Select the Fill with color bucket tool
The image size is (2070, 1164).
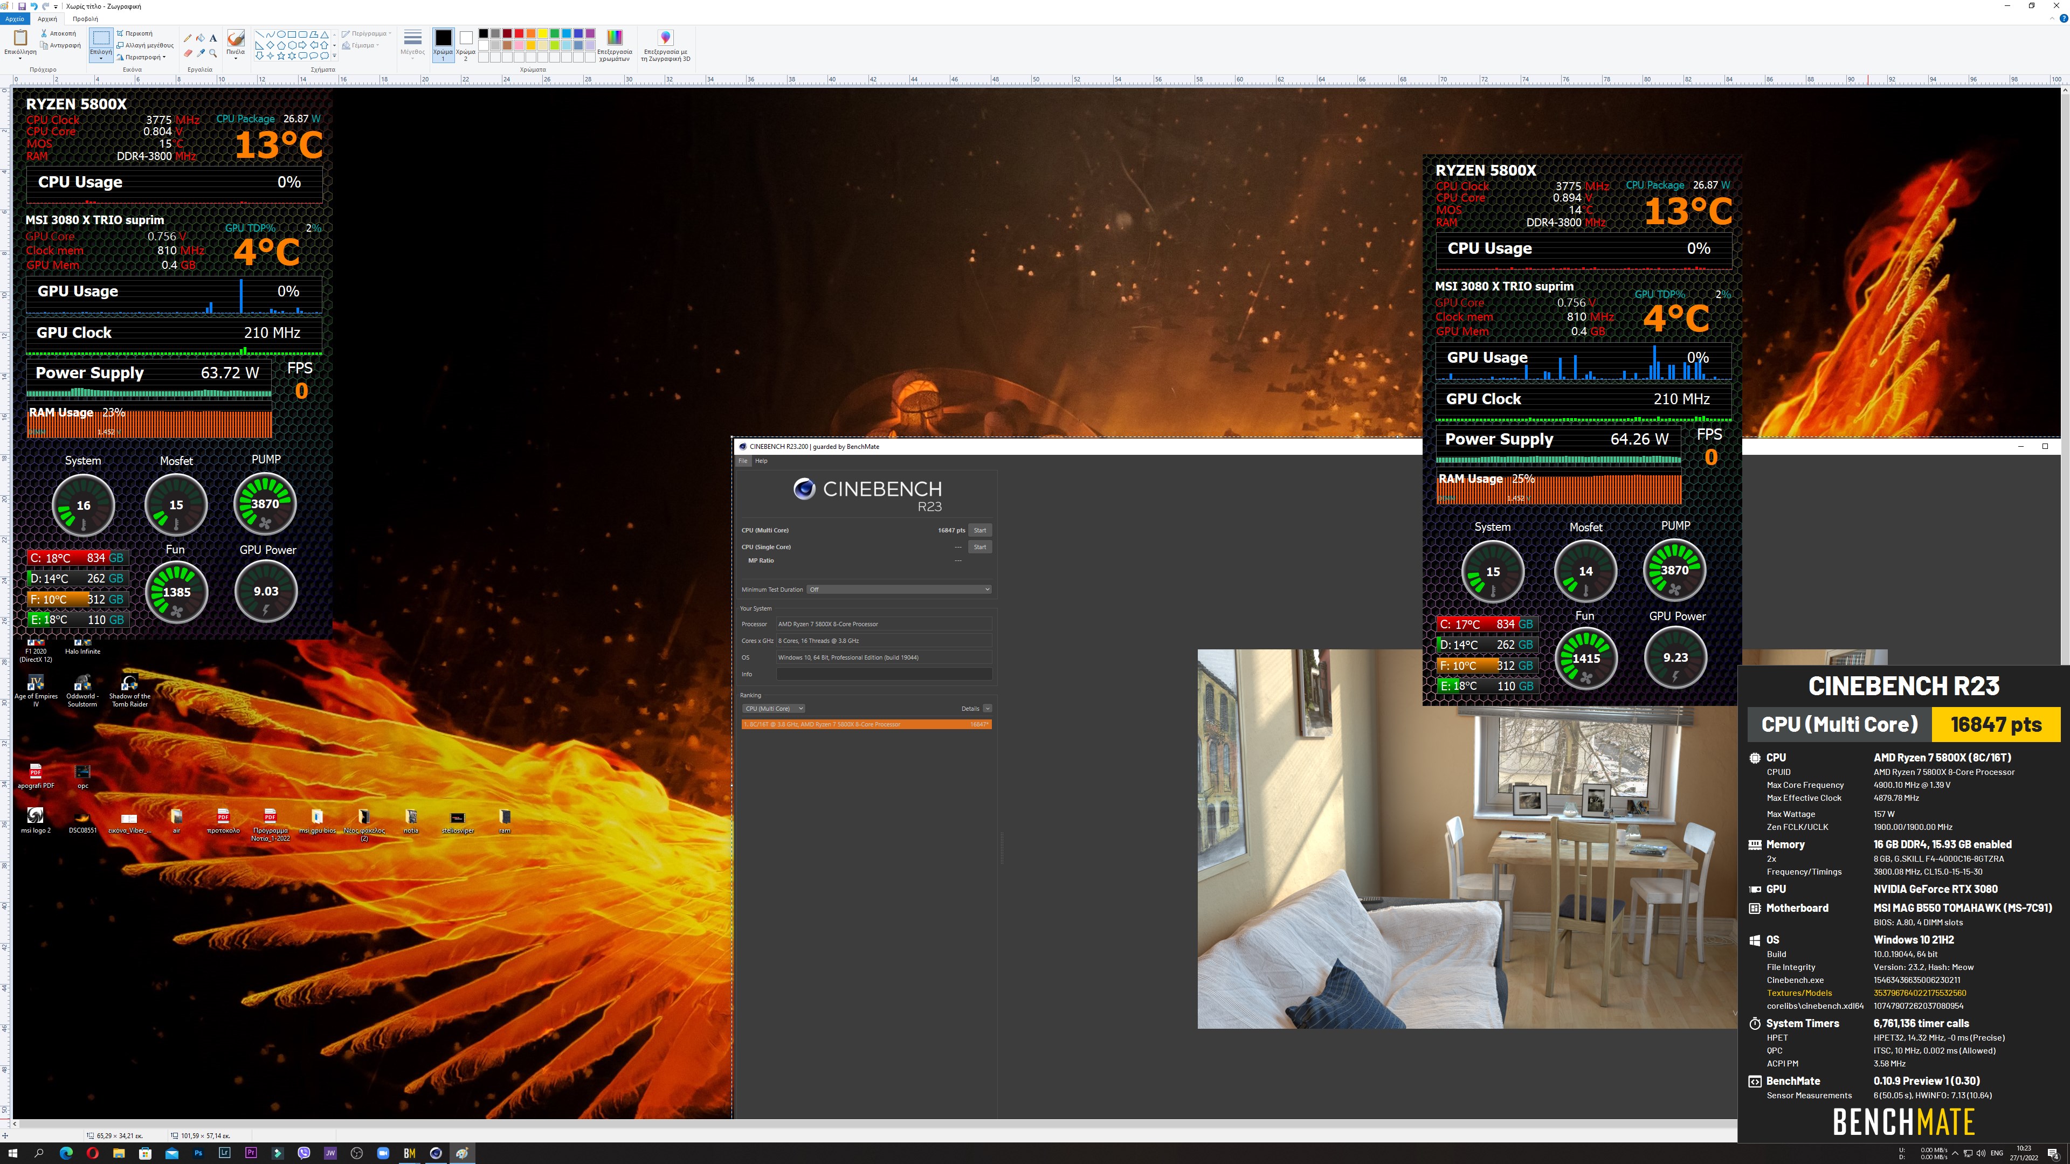(200, 38)
